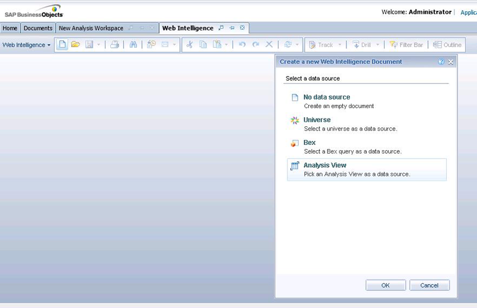The width and height of the screenshot is (477, 308).
Task: Click the Universe star icon
Action: [295, 120]
